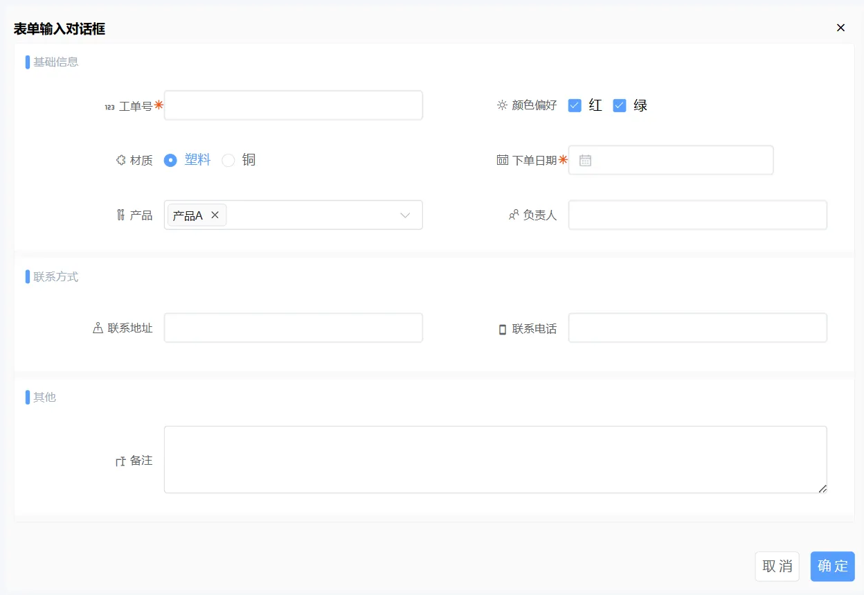The height and width of the screenshot is (595, 864).
Task: Click the 表单输入对话框 title text
Action: tap(60, 28)
